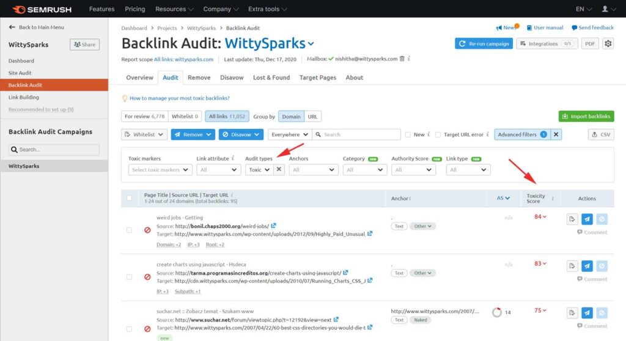Click campaign Search field in sidebar

[54, 149]
